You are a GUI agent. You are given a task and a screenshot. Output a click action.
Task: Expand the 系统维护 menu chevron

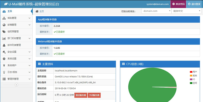pyautogui.click(x=29, y=65)
